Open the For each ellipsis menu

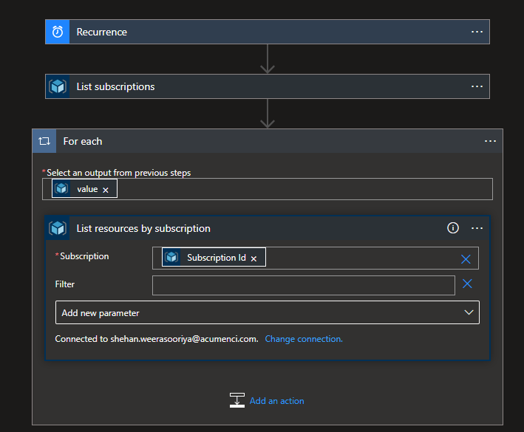click(x=490, y=141)
